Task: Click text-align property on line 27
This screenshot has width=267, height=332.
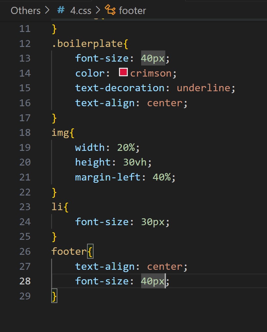Action: (105, 267)
